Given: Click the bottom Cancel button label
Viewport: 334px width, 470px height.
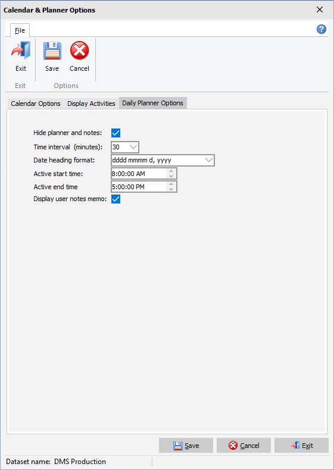Looking at the screenshot, I should (249, 446).
